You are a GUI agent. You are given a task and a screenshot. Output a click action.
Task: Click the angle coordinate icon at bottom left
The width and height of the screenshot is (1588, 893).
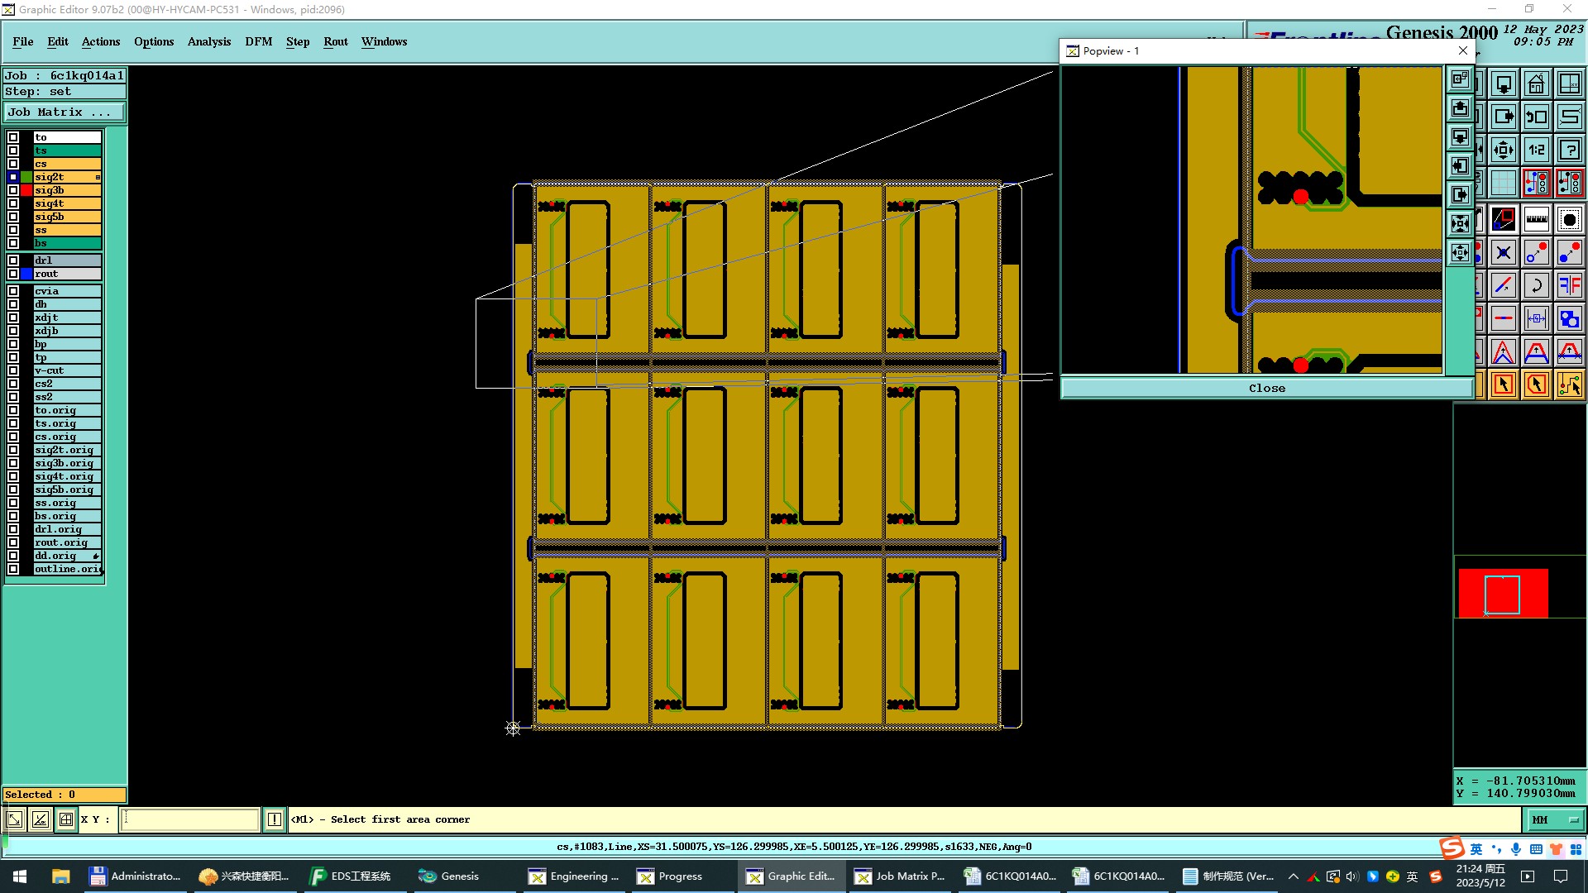tap(40, 819)
